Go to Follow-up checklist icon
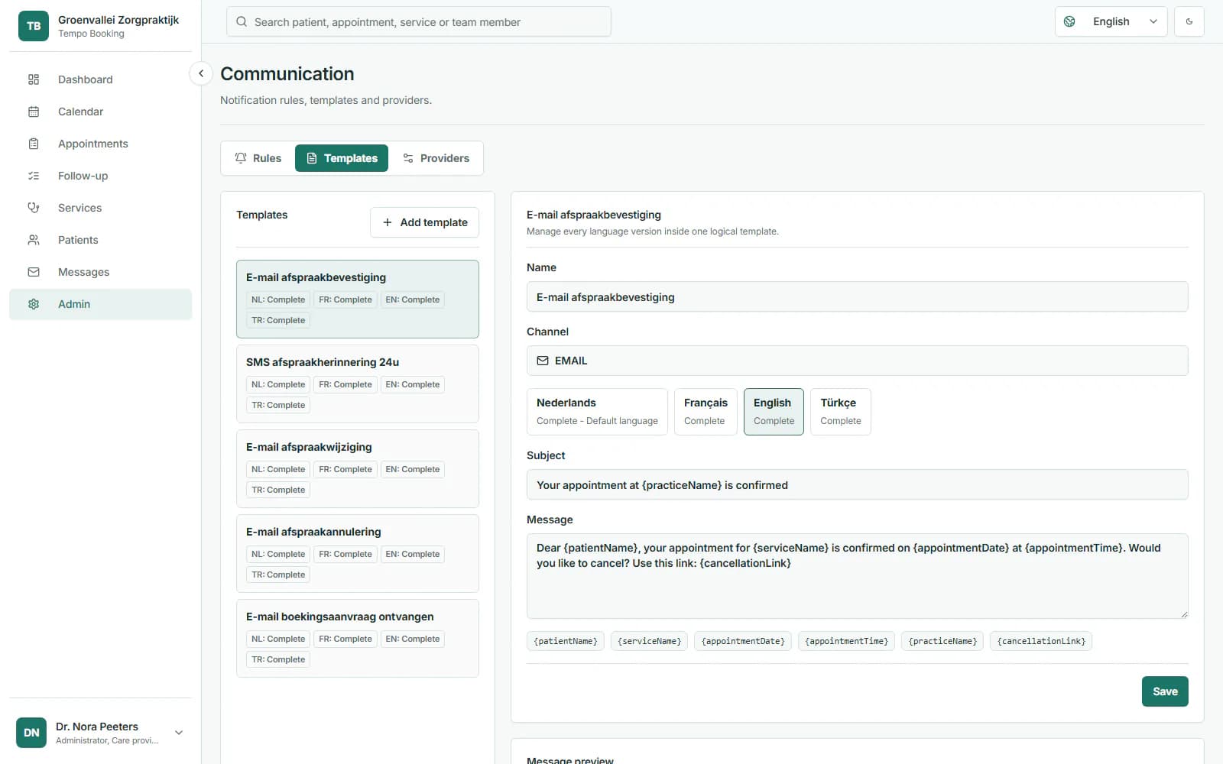Screen dimensions: 1223x764 (x=34, y=176)
